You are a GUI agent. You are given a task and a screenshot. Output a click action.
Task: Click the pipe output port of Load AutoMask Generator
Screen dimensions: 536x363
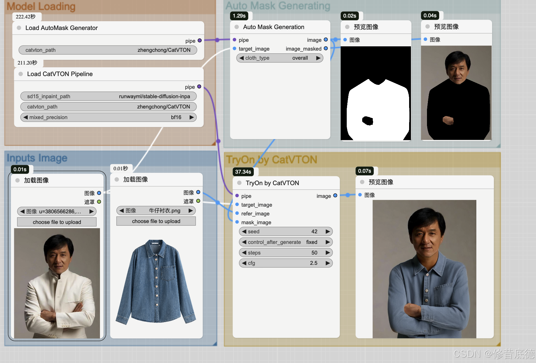coord(200,40)
